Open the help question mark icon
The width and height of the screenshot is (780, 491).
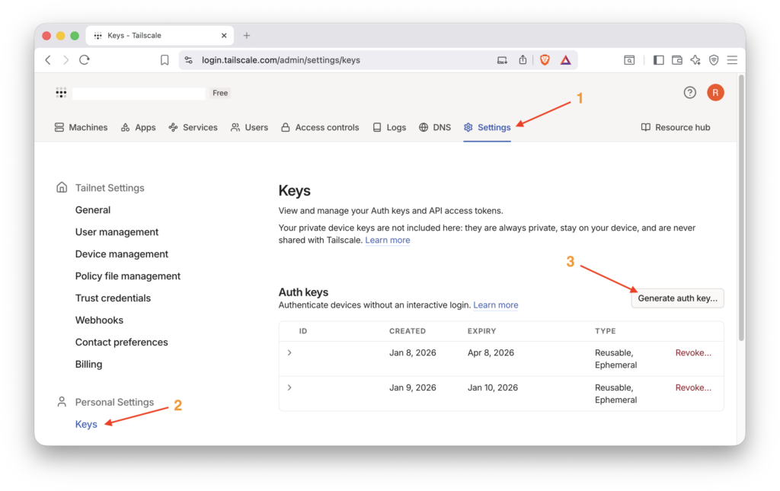pos(689,93)
